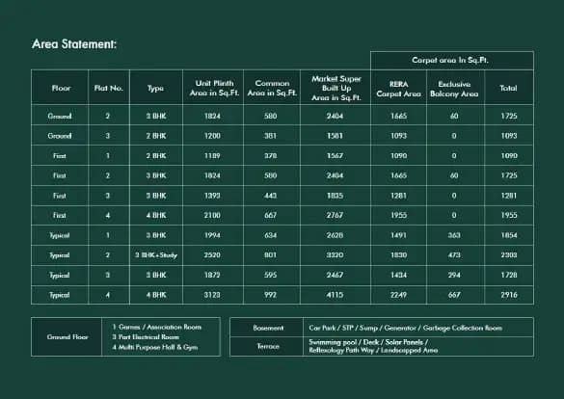Select the '3 BHK + Study' type cell

pyautogui.click(x=156, y=255)
